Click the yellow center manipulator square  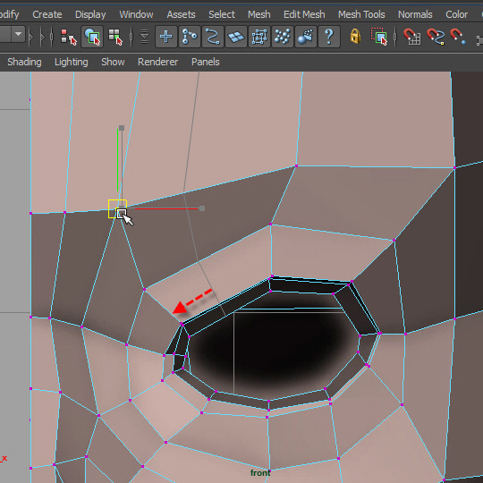pos(117,208)
